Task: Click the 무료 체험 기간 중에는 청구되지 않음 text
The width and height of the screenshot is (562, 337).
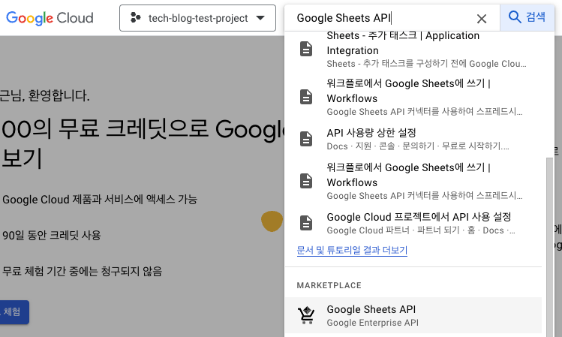Action: click(82, 271)
